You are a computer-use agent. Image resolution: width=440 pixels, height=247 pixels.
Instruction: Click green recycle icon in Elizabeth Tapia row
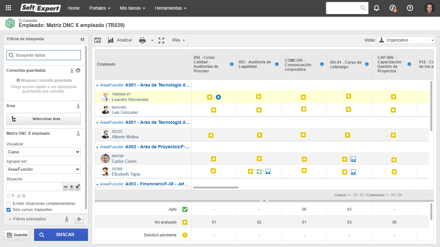(x=259, y=171)
